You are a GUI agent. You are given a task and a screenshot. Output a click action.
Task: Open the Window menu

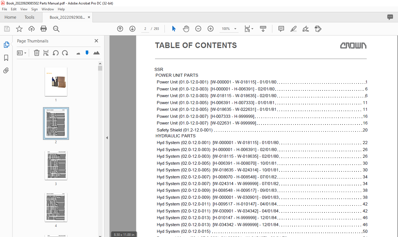point(48,9)
